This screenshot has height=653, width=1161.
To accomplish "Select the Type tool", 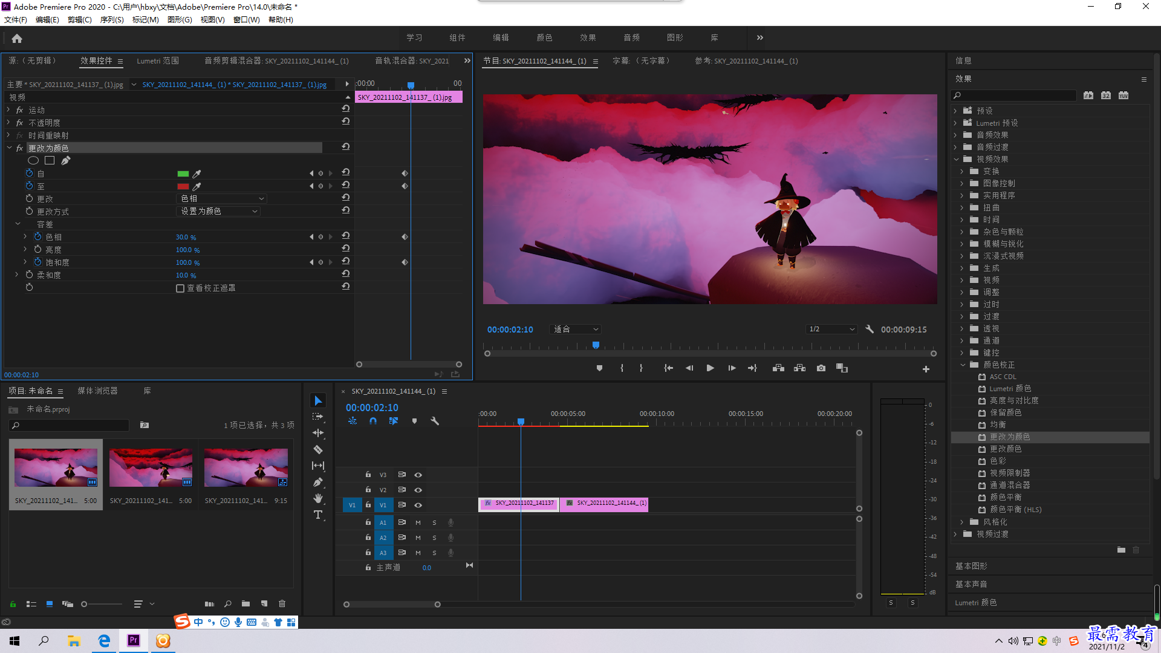I will click(x=318, y=515).
